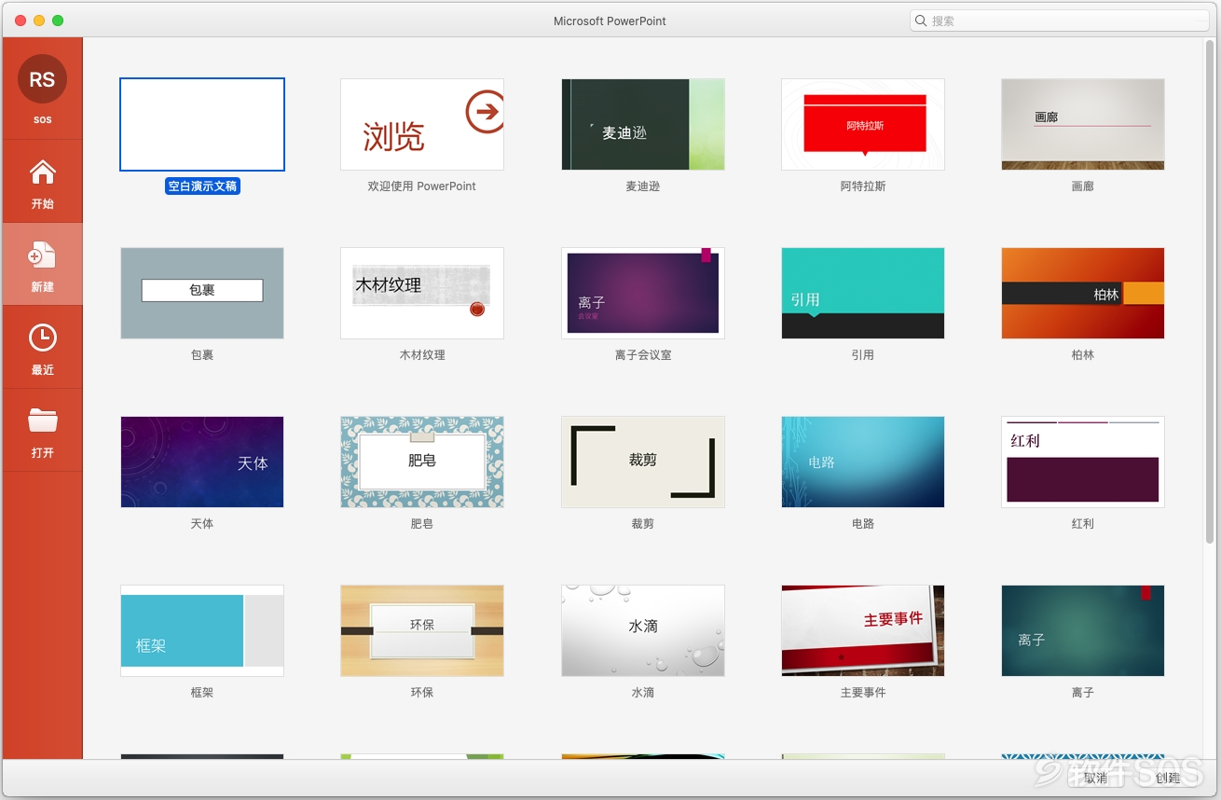Select the 红利 template thumbnail
The image size is (1221, 800).
(x=1083, y=462)
